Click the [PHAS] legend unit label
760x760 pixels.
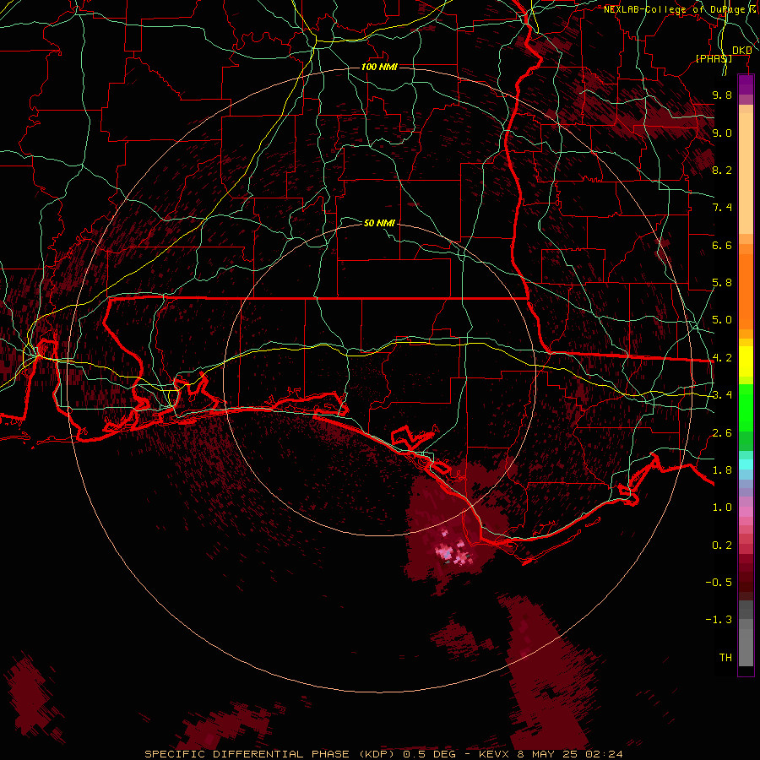tap(714, 58)
